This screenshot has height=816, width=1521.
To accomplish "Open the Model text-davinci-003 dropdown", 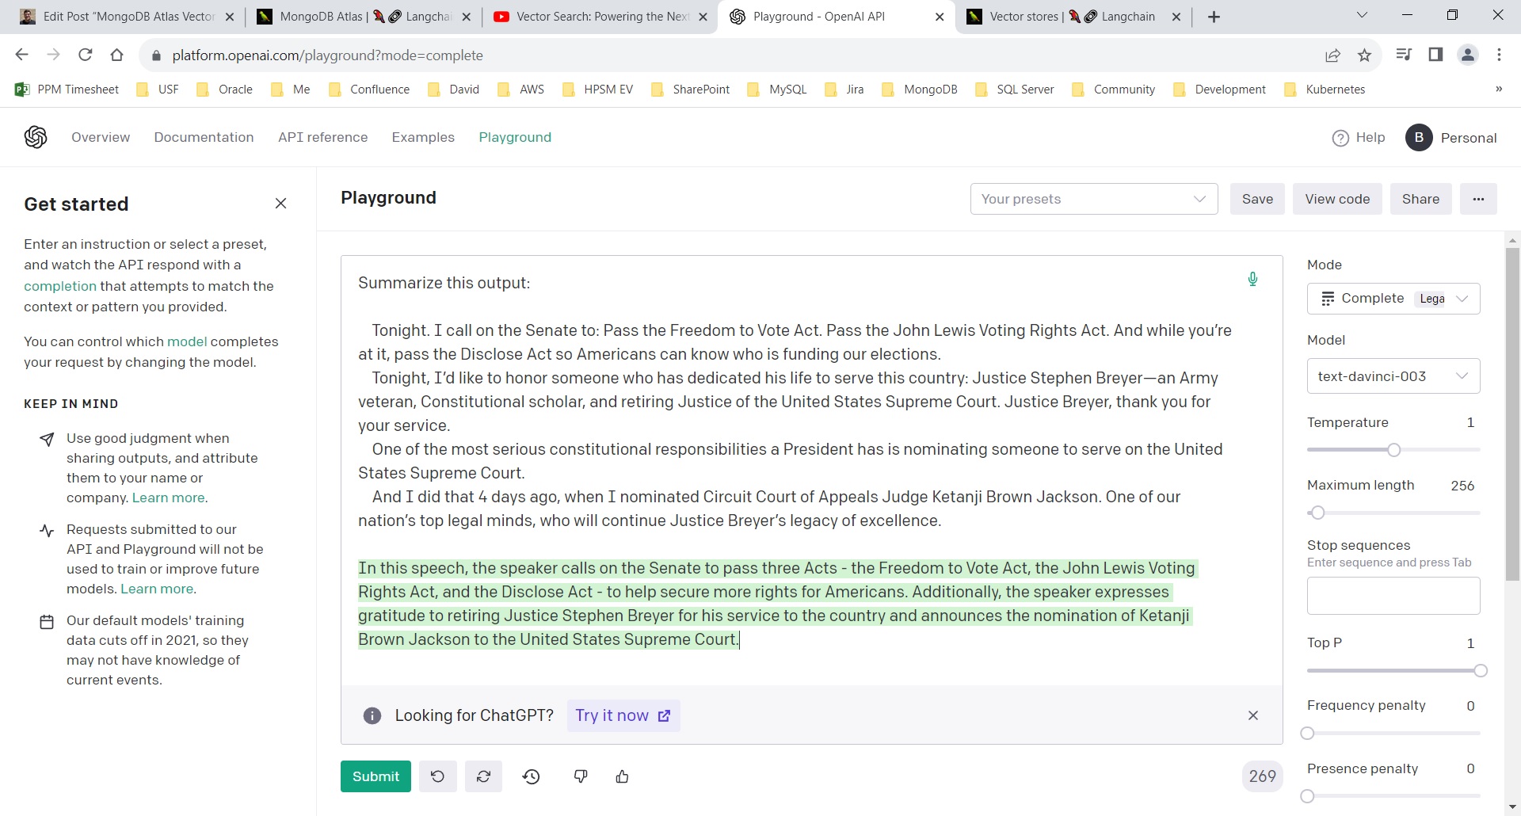I will pyautogui.click(x=1393, y=376).
